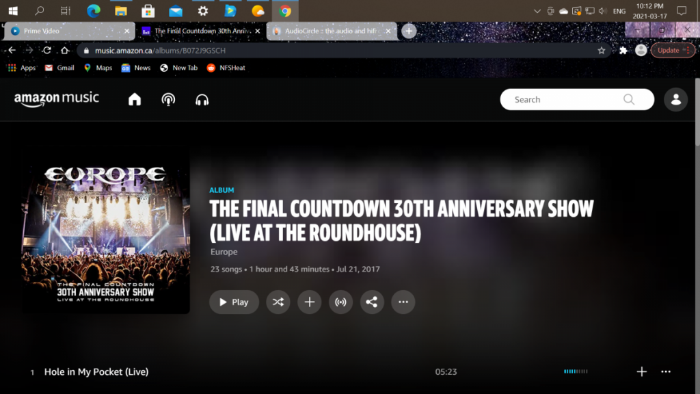Play track Hole in My Pocket (Live)
Image resolution: width=700 pixels, height=394 pixels.
96,371
